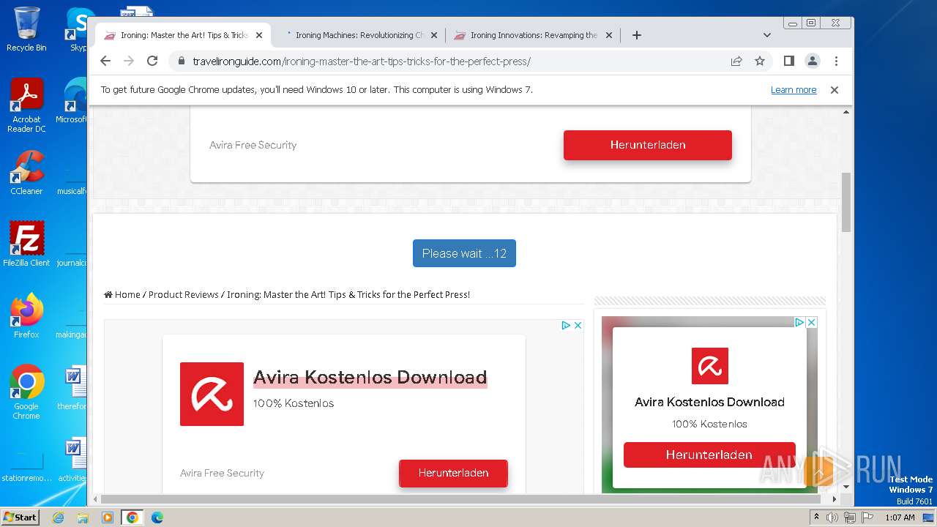Open Product Reviews breadcrumb link

184,294
